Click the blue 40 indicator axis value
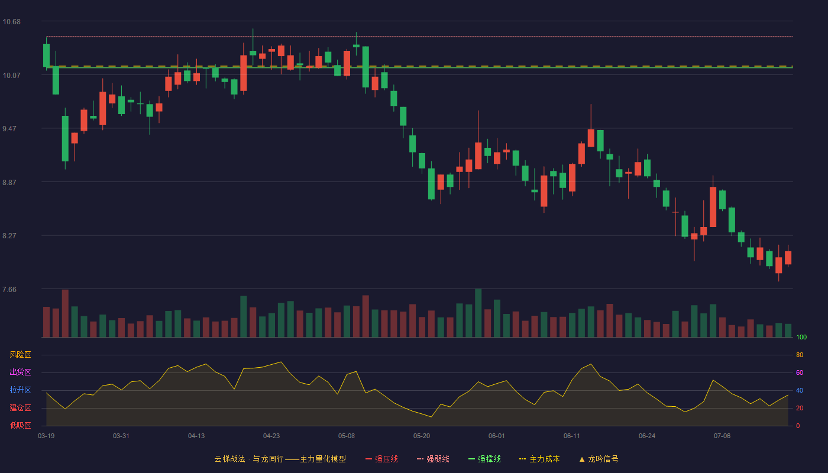This screenshot has width=828, height=473. pos(800,390)
